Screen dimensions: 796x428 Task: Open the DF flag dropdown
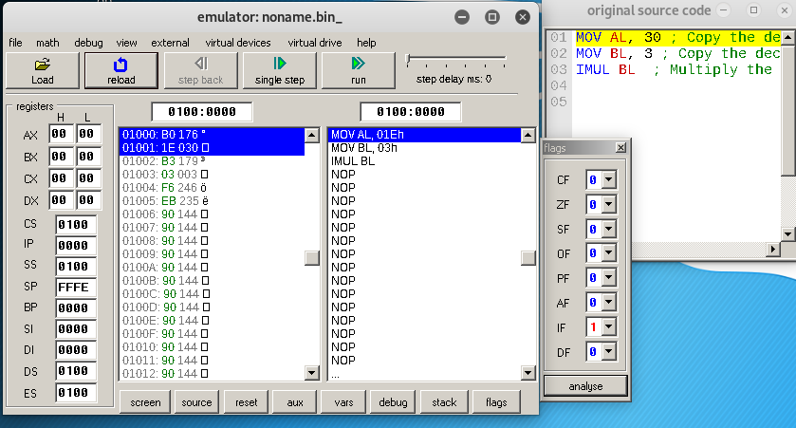[x=607, y=352]
